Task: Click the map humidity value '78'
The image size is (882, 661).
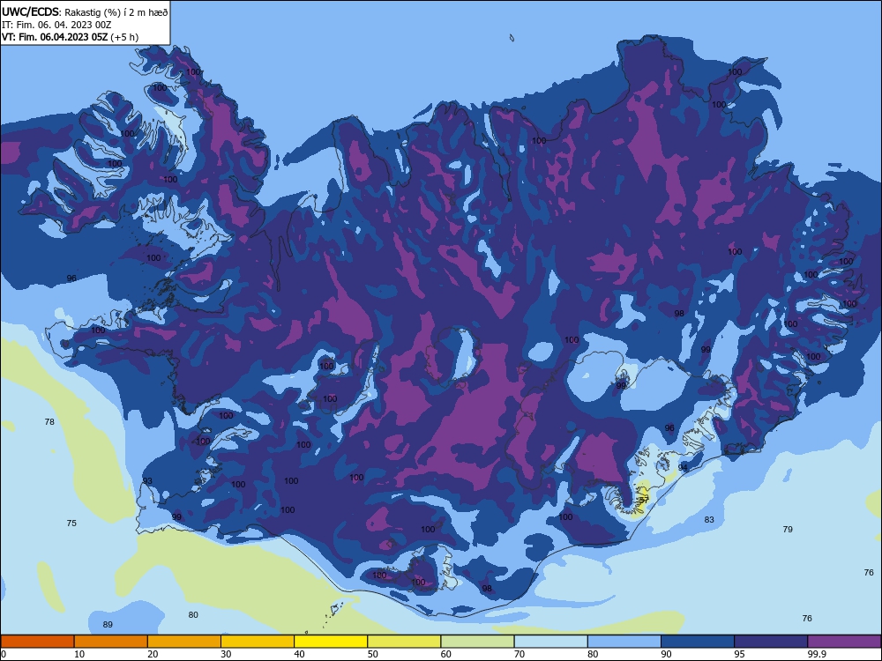Action: coord(49,421)
